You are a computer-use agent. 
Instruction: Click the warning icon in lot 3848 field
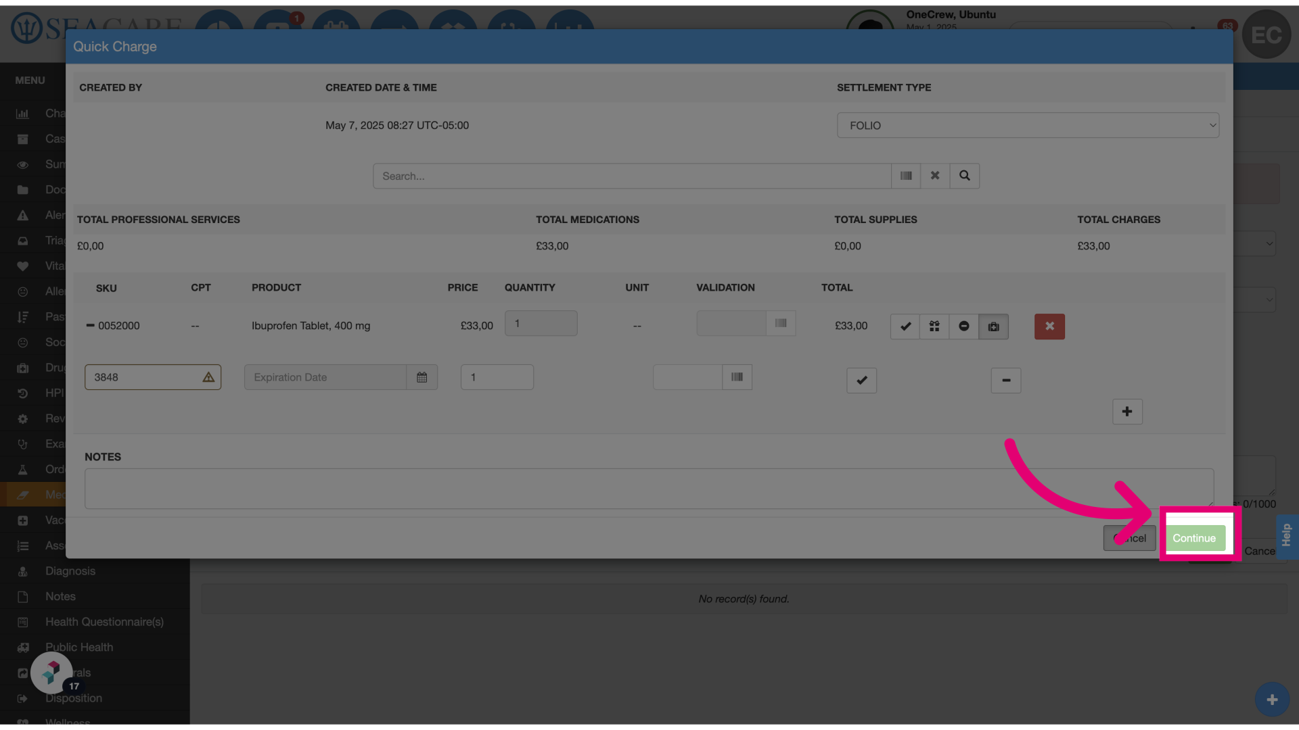[208, 377]
